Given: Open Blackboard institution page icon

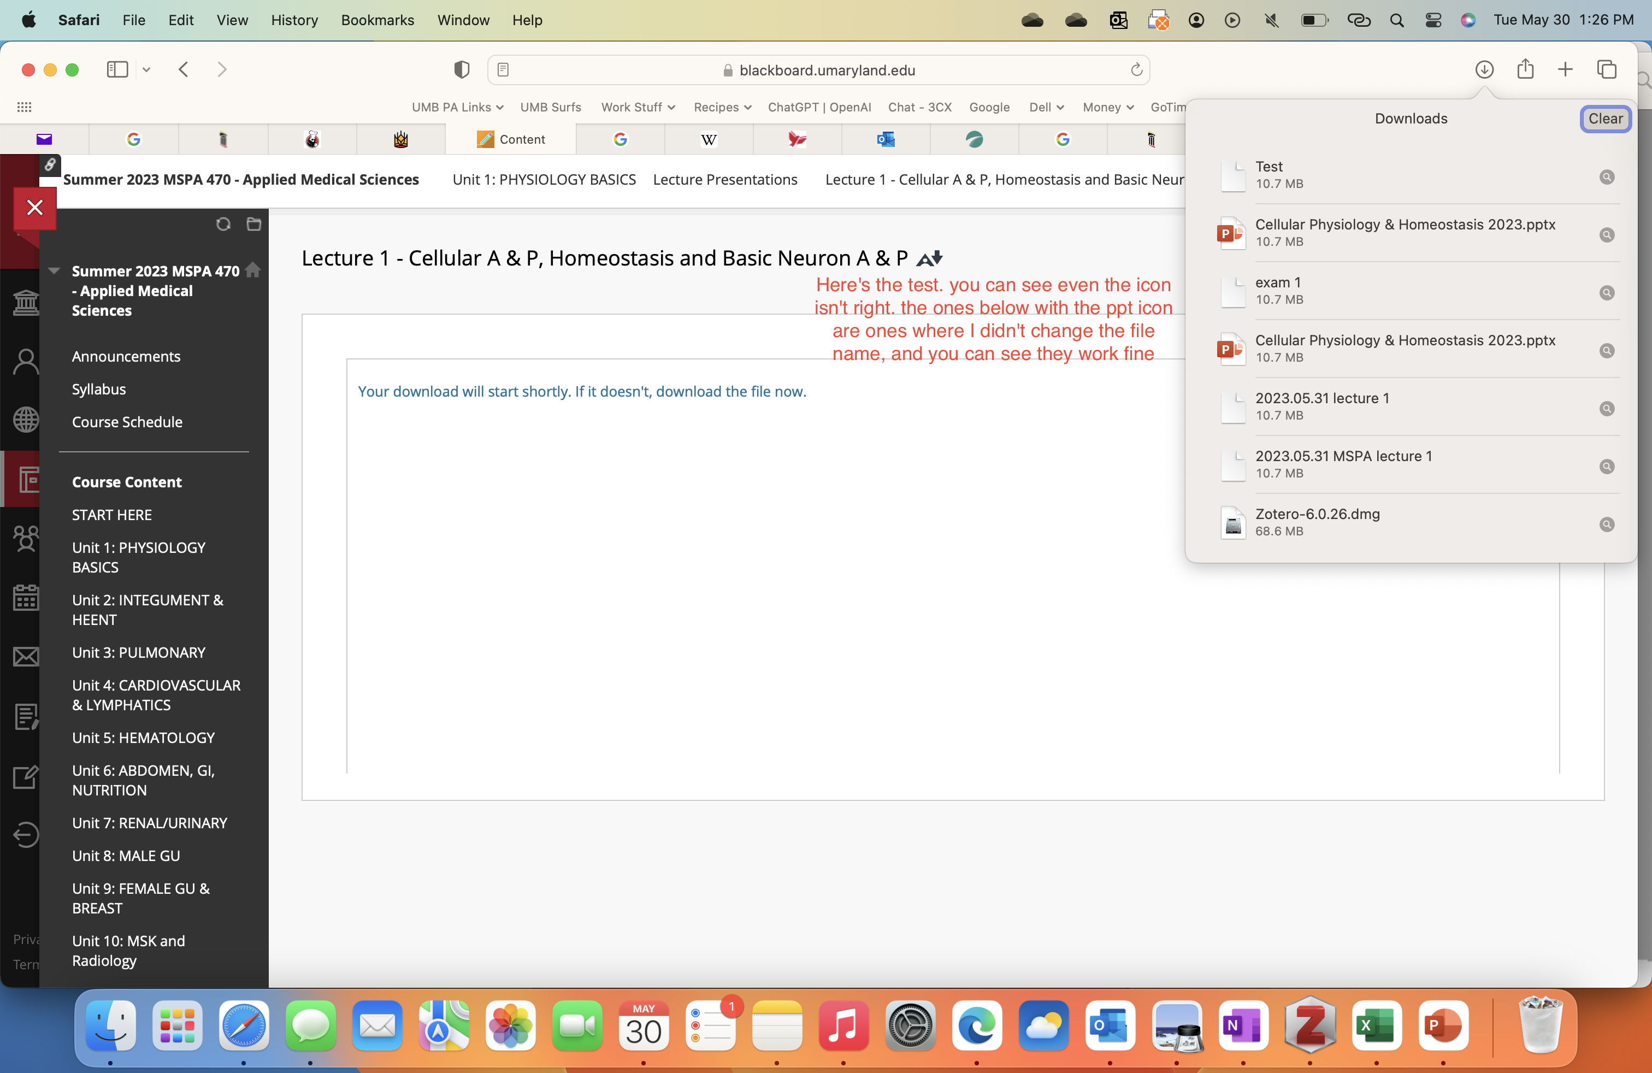Looking at the screenshot, I should [26, 302].
